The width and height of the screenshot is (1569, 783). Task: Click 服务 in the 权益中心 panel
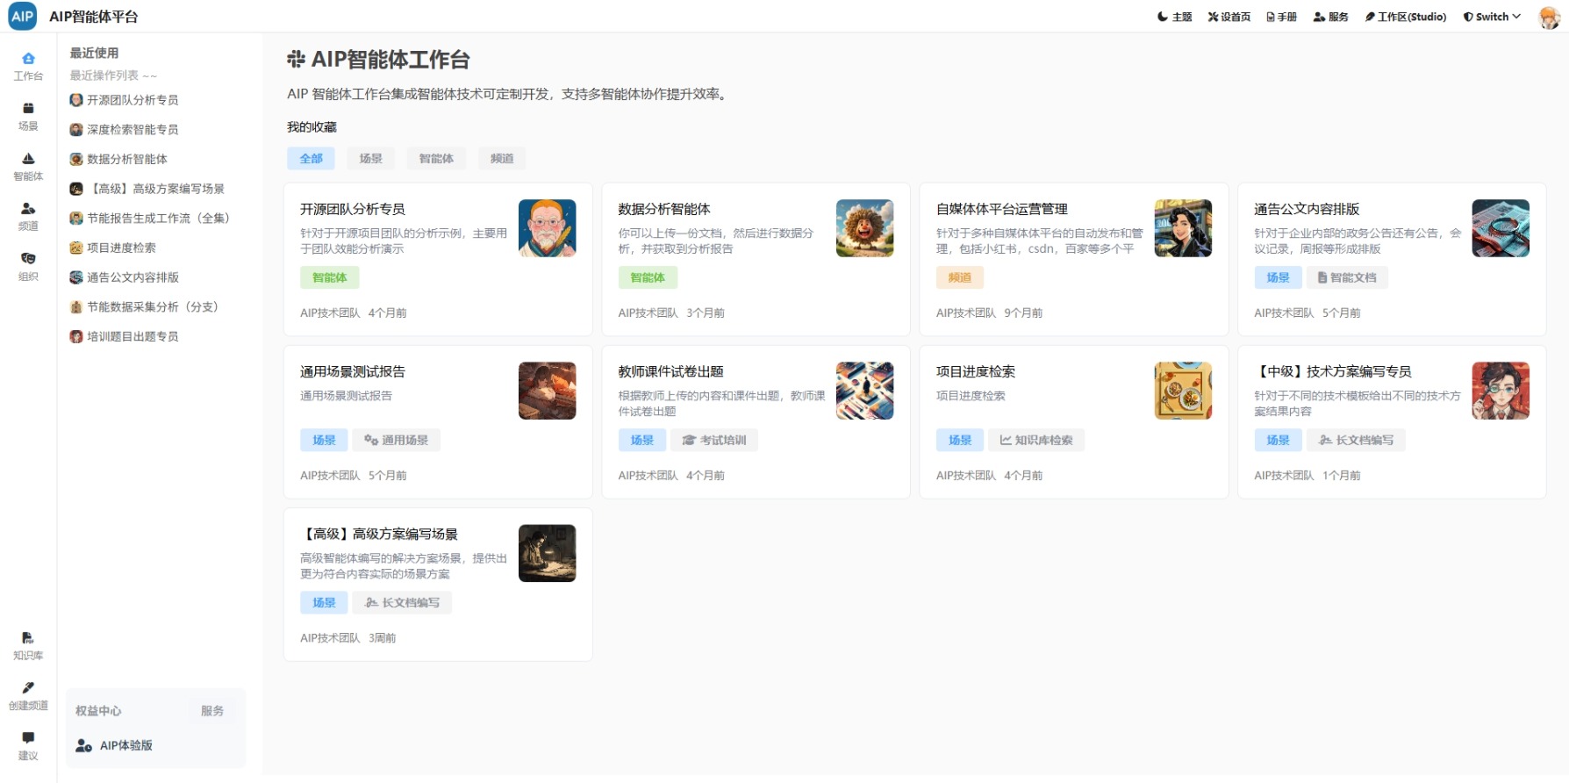coord(212,711)
